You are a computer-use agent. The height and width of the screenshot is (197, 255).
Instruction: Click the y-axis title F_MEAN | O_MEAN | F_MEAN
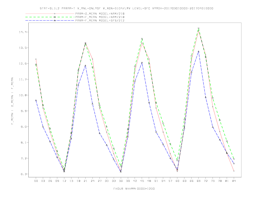pos(12,101)
